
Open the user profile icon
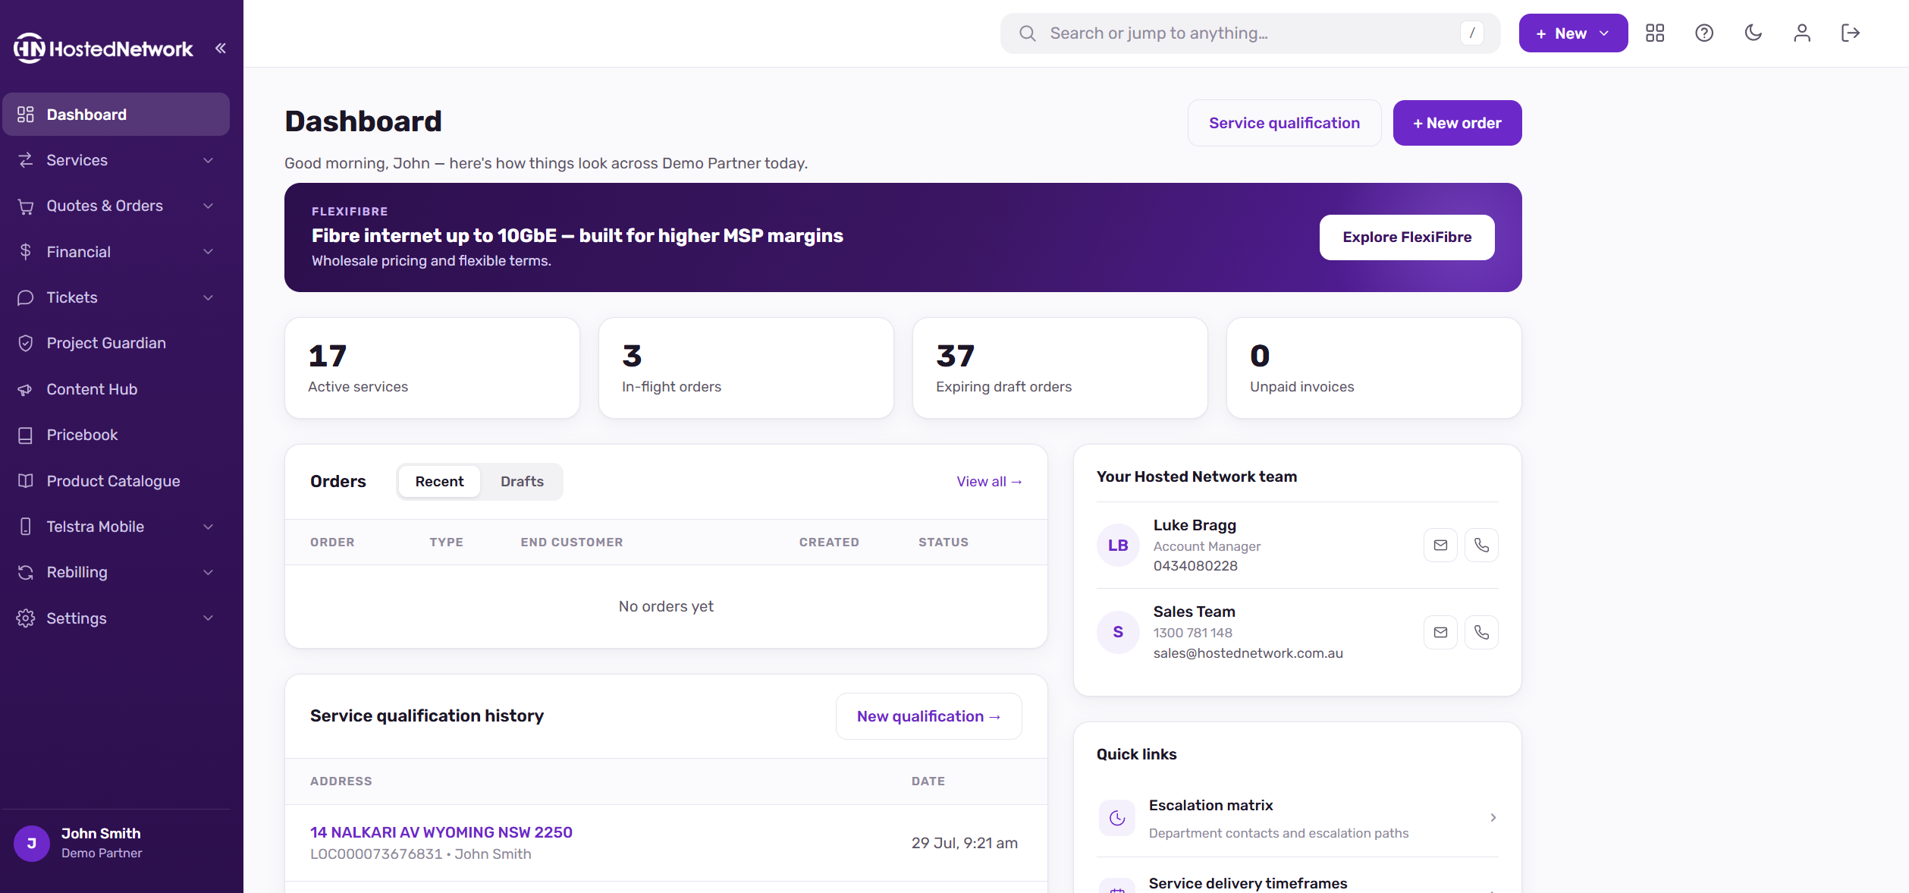pyautogui.click(x=1802, y=33)
